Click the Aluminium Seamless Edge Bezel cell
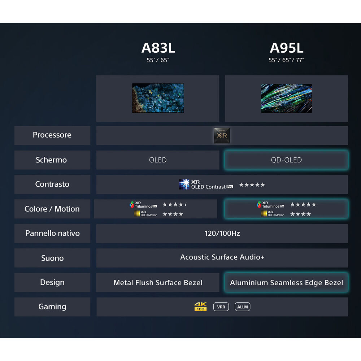 tap(286, 283)
